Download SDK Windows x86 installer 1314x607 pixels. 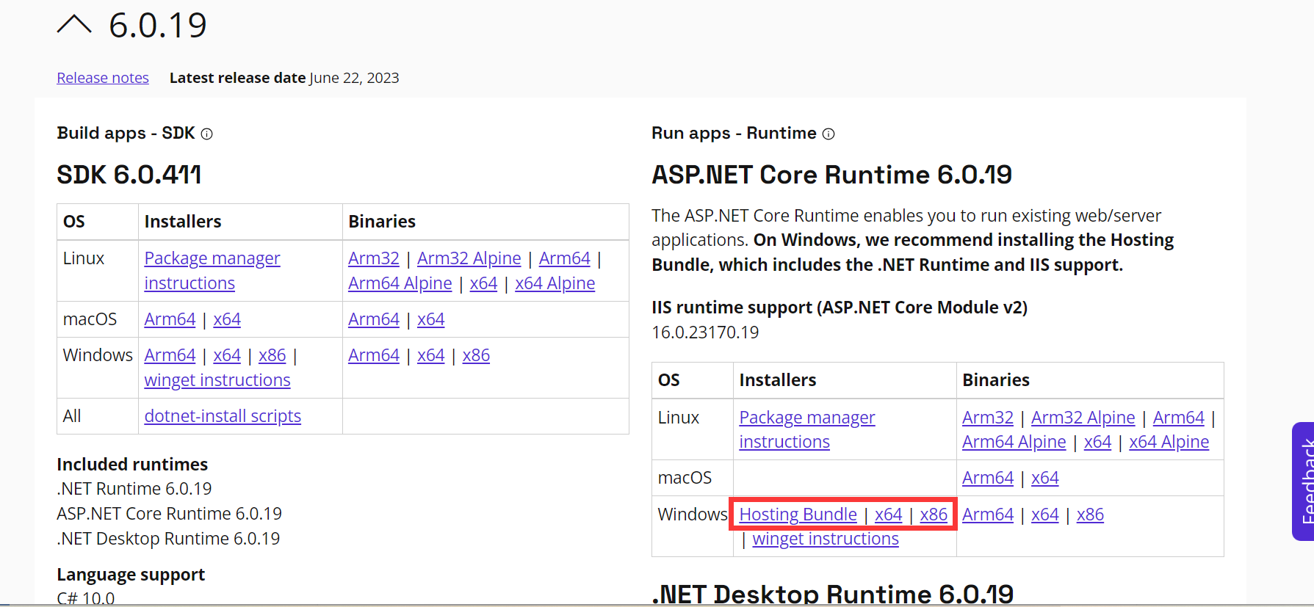[x=272, y=355]
